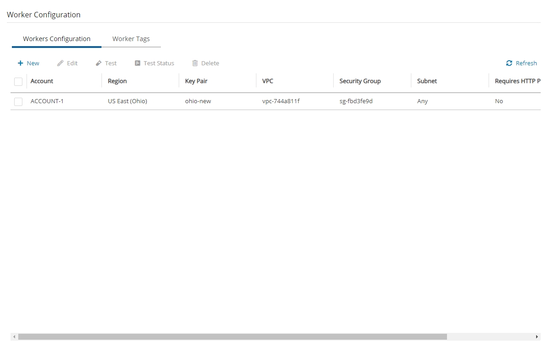Viewport: 548px width, 347px height.
Task: Click the trash can Delete icon
Action: coord(195,63)
